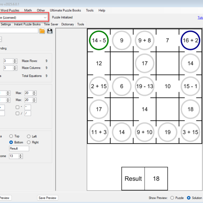Click the orange open folder icon
Screen dimensions: 203x203
(42, 31)
